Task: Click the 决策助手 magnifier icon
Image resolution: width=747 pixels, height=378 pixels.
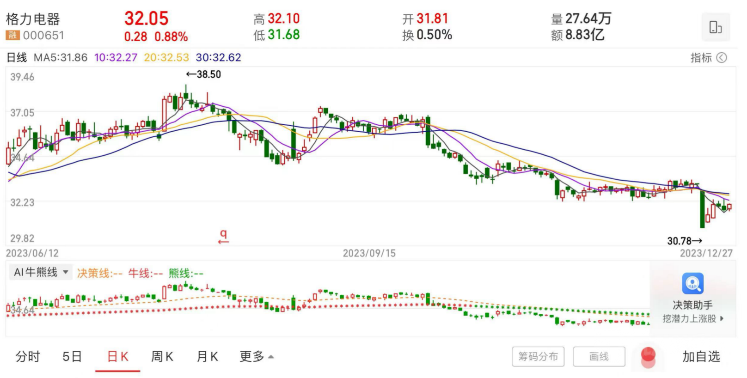Action: pyautogui.click(x=692, y=283)
